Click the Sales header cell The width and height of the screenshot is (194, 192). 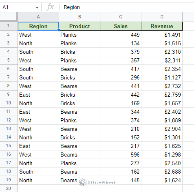[121, 26]
